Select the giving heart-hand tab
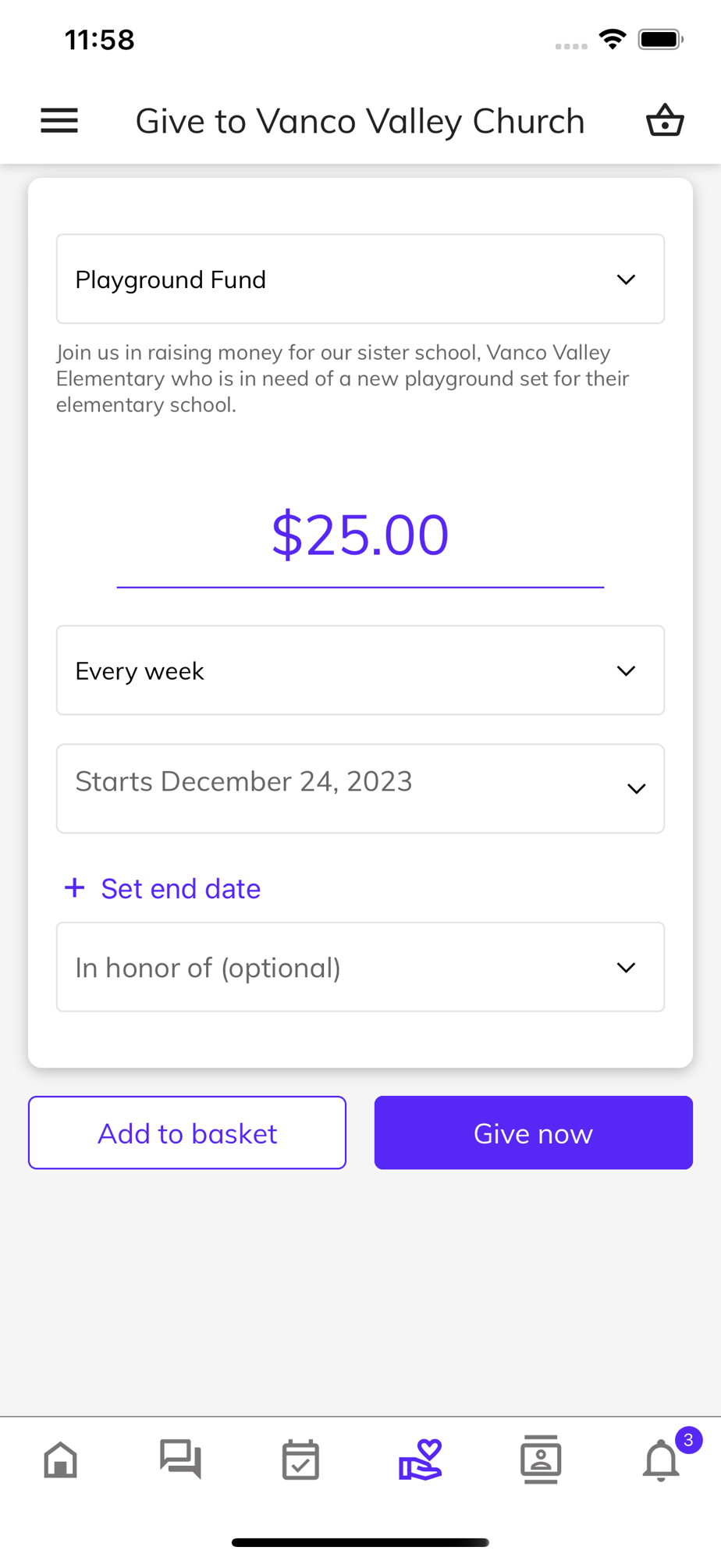721x1561 pixels. (421, 1460)
